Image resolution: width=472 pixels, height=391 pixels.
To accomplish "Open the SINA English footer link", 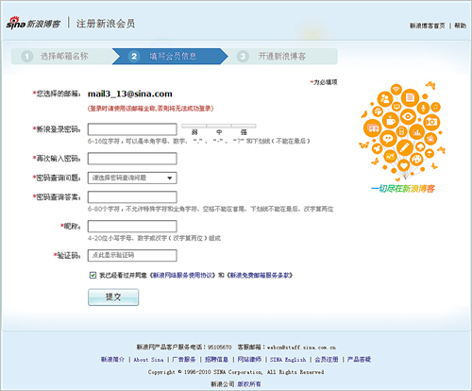I will [288, 359].
